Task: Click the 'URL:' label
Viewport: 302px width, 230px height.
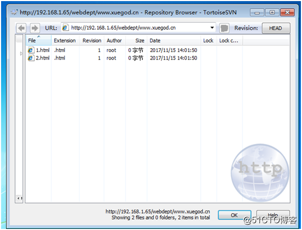Action: [51, 28]
